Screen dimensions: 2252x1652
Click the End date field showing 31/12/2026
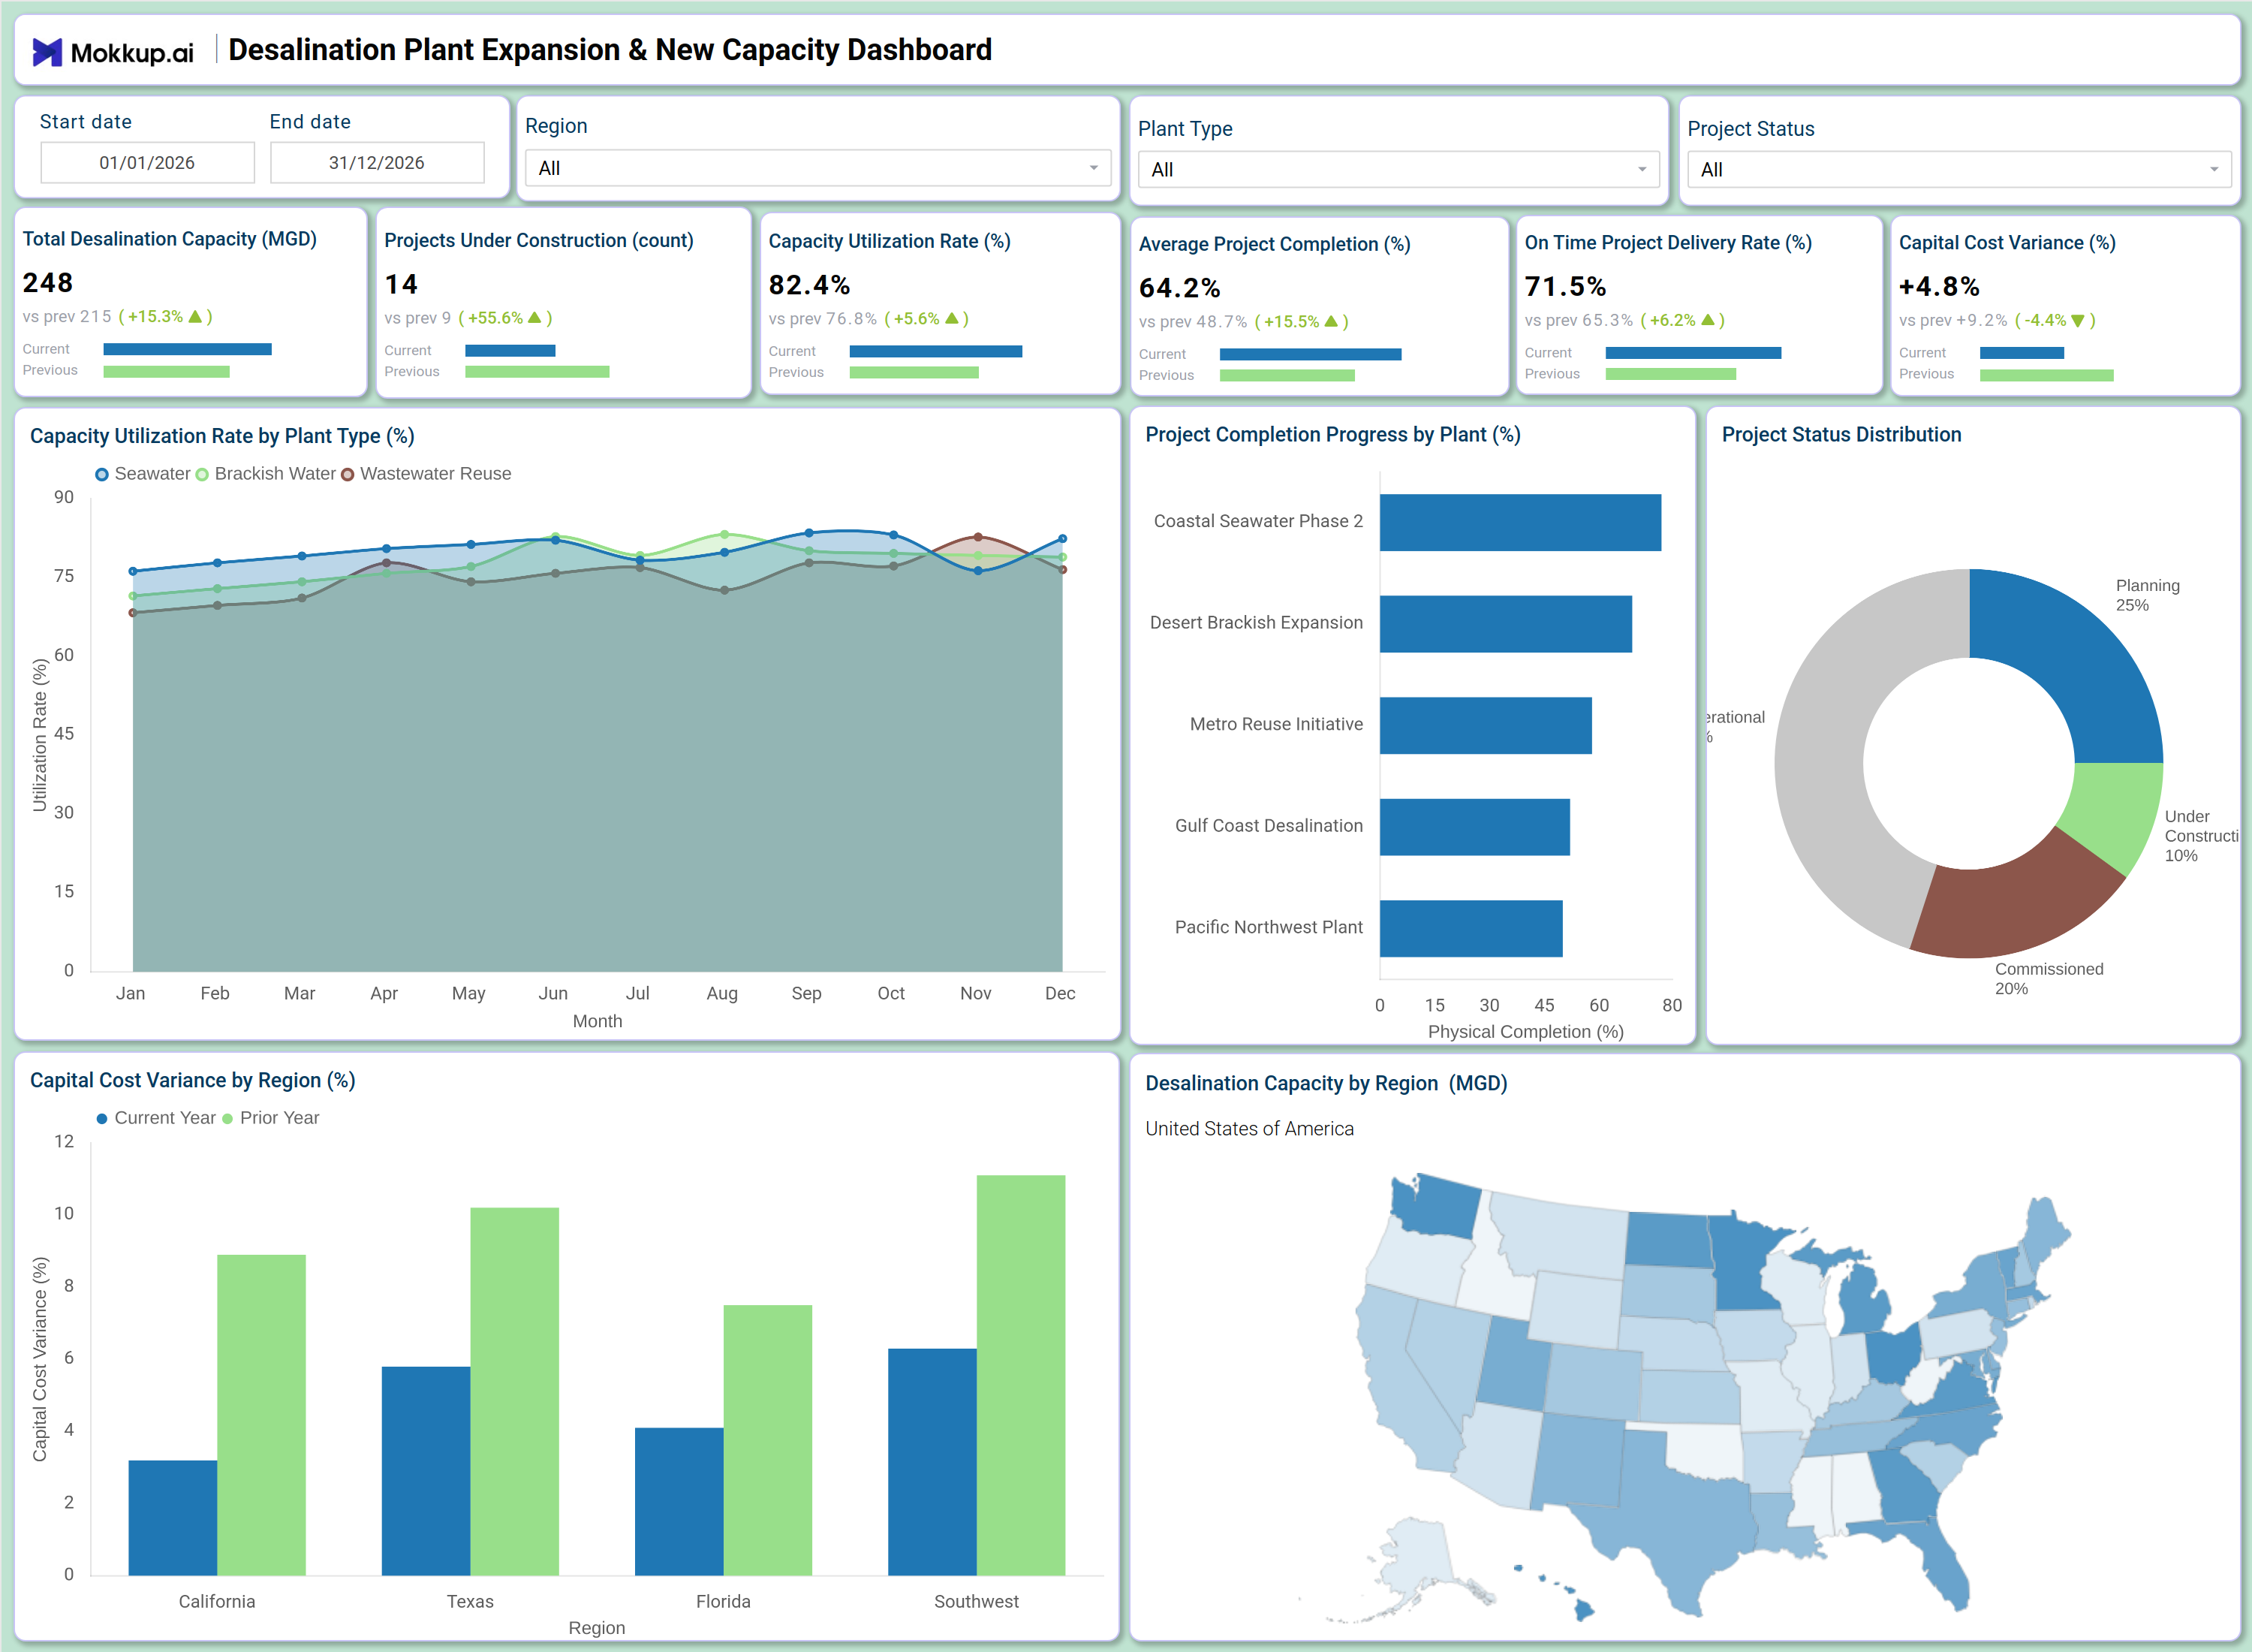tap(377, 162)
